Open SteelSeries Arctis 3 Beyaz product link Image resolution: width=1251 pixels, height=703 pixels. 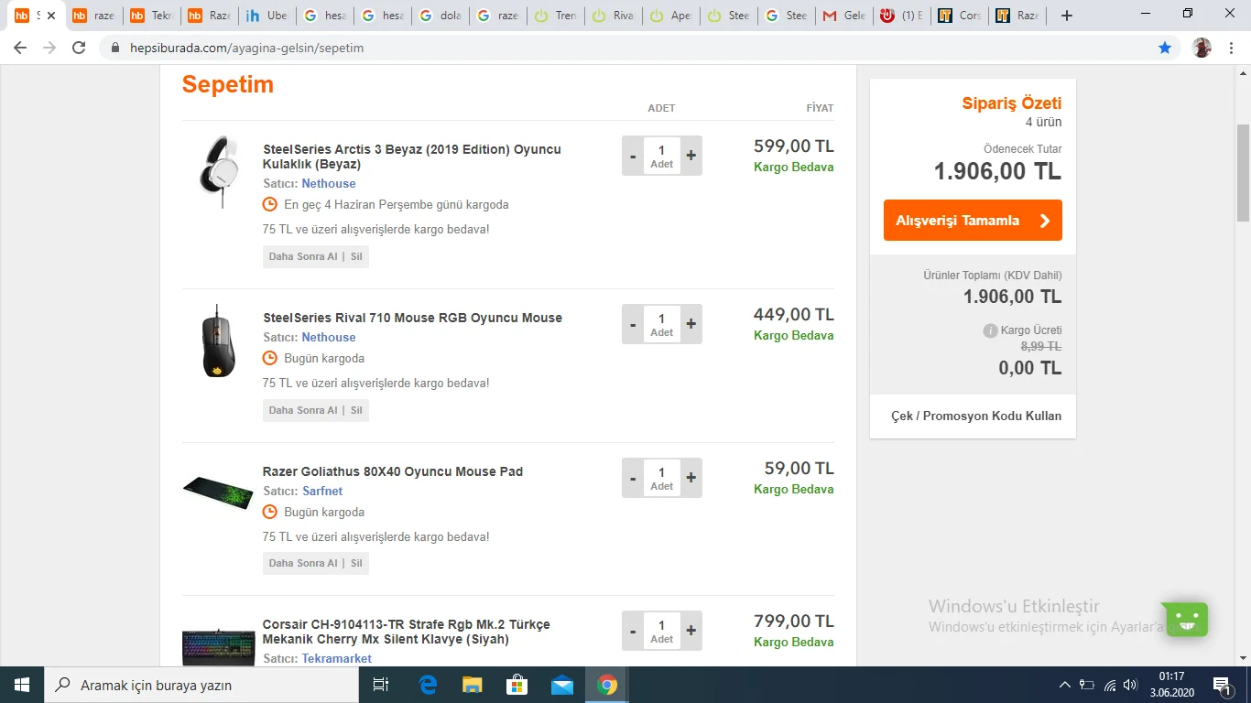tap(412, 157)
